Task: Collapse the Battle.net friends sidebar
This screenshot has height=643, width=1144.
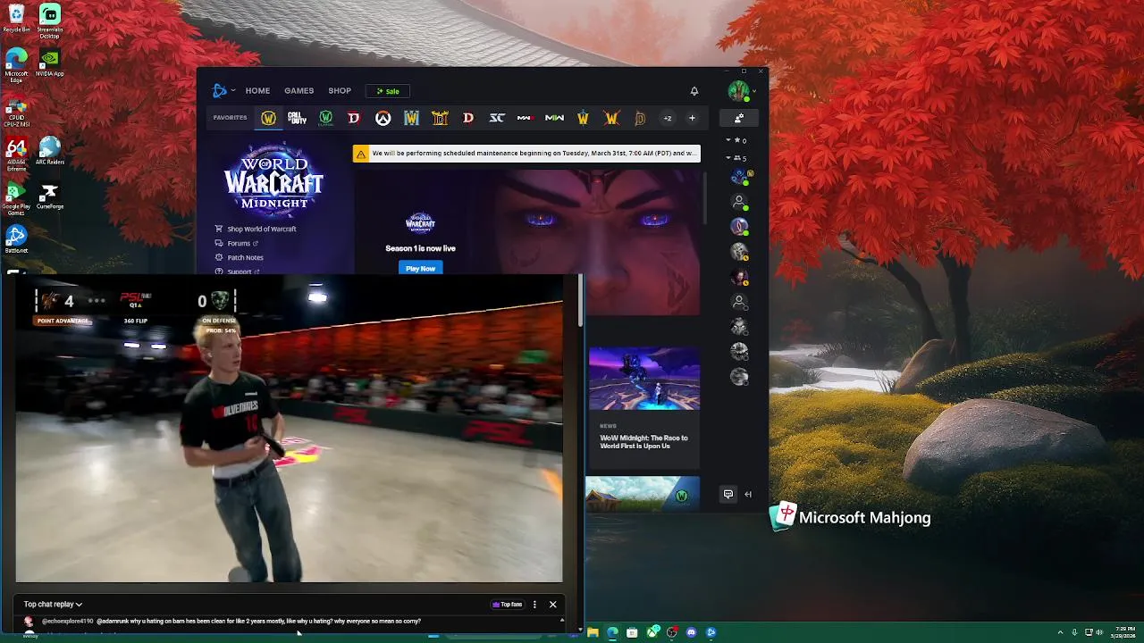Action: [x=748, y=494]
